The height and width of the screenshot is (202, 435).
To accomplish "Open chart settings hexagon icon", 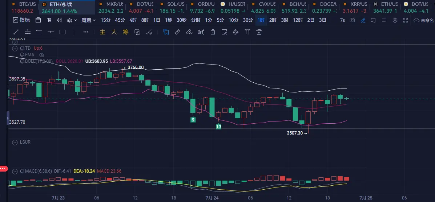I will (x=395, y=20).
